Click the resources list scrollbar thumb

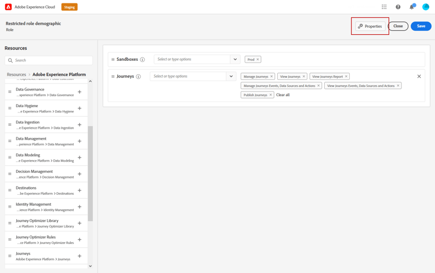pos(90,173)
